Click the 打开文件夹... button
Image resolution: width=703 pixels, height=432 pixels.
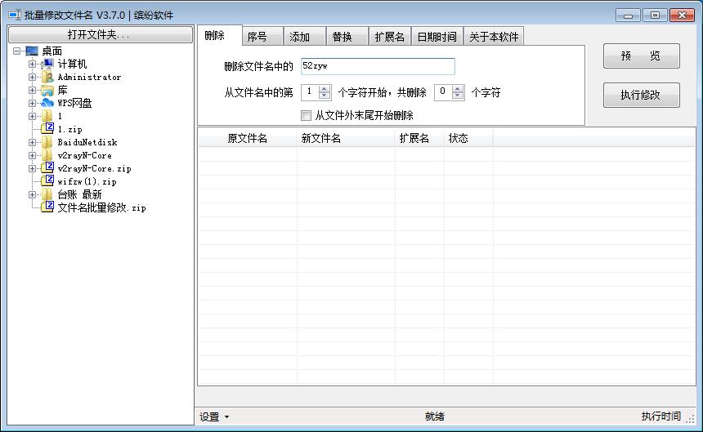(99, 34)
